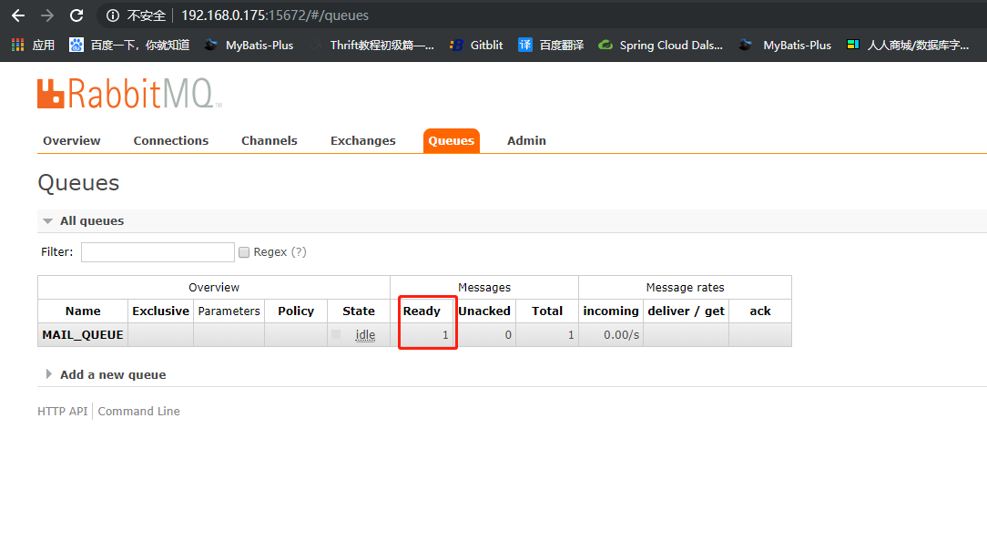Sort by the Parameters column header
The width and height of the screenshot is (987, 551).
coord(229,311)
